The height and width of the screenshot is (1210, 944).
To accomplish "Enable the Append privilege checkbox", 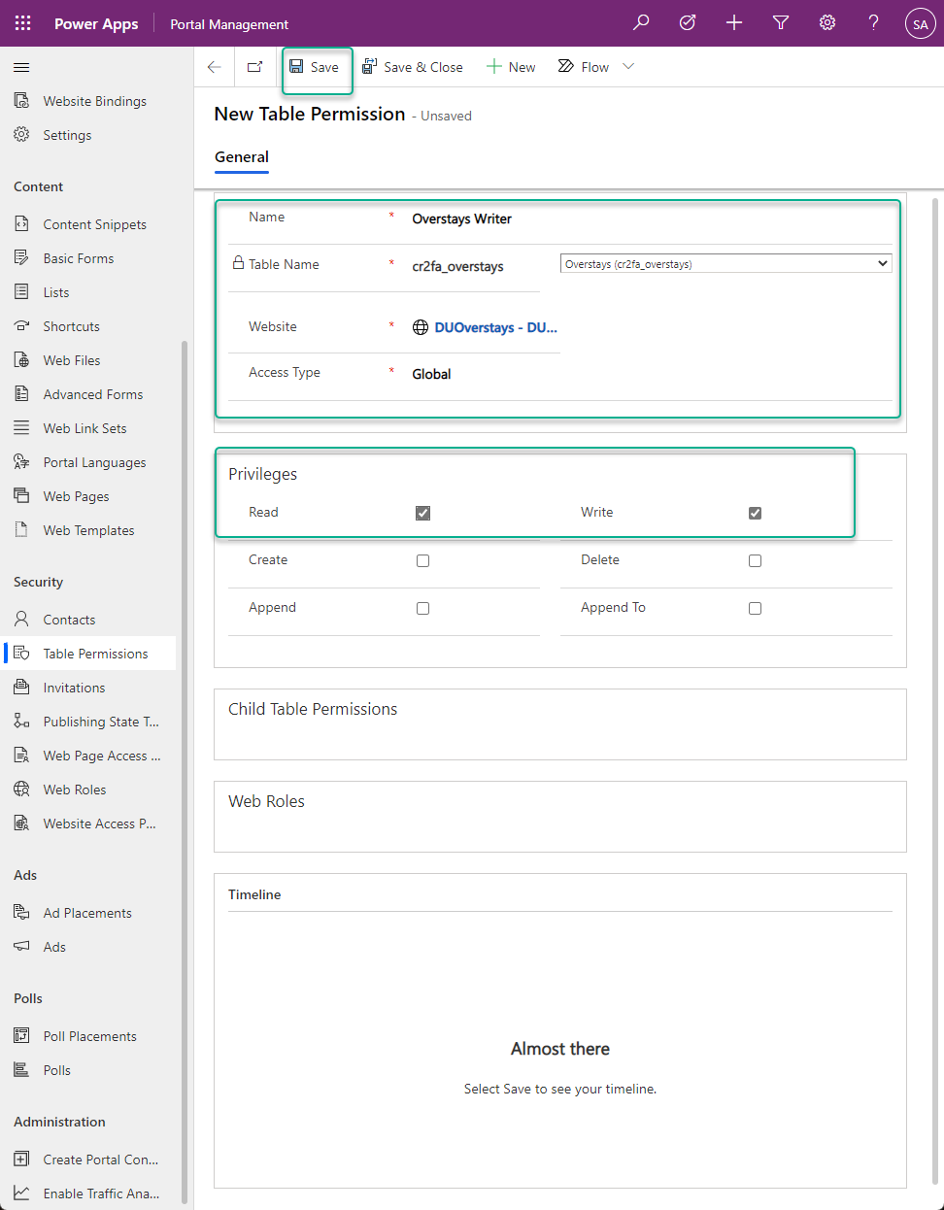I will point(422,608).
